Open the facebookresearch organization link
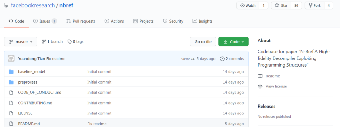 (x=33, y=6)
